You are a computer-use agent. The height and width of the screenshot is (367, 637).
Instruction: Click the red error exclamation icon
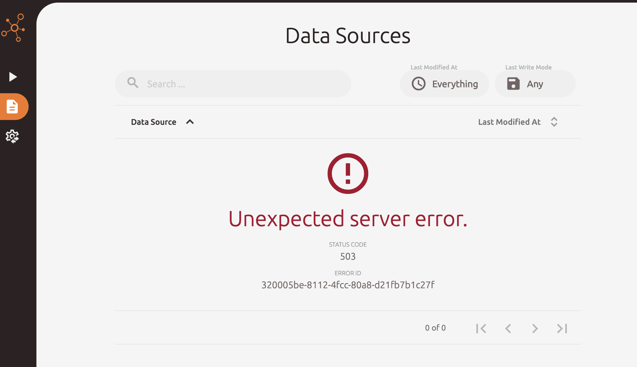tap(347, 173)
